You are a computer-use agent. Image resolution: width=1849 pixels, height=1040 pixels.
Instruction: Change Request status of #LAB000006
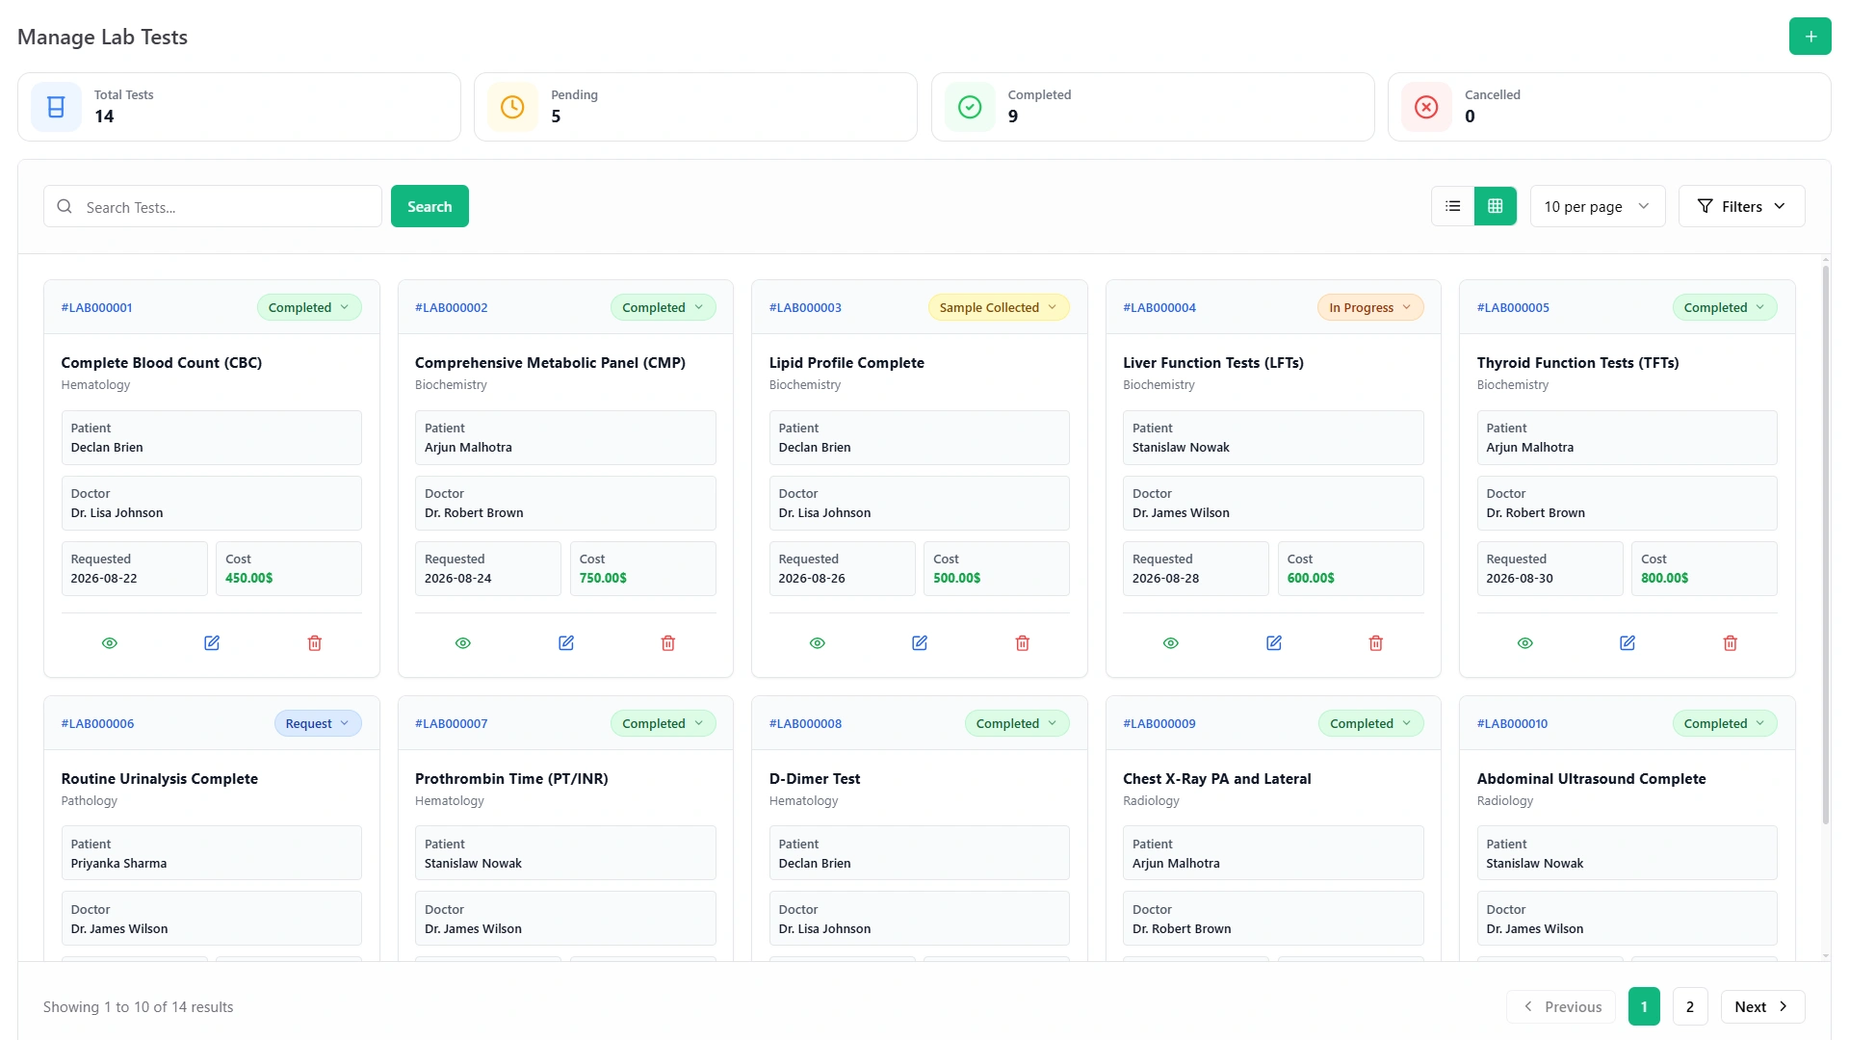(318, 724)
